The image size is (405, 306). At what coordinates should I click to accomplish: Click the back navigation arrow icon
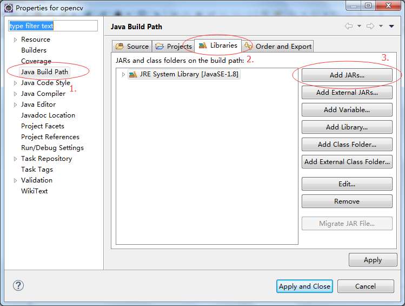349,26
